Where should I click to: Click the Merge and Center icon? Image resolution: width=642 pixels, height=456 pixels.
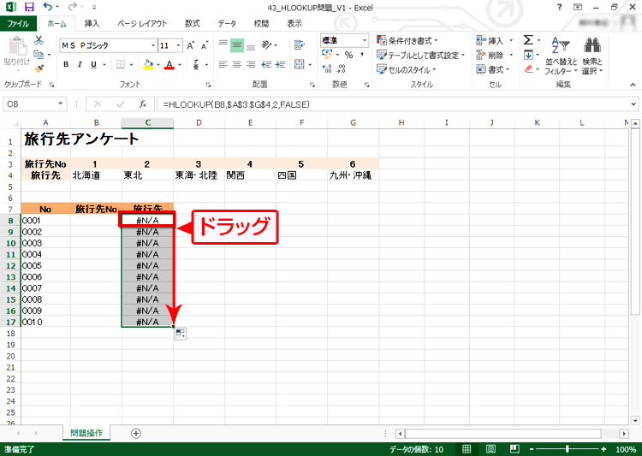point(300,65)
